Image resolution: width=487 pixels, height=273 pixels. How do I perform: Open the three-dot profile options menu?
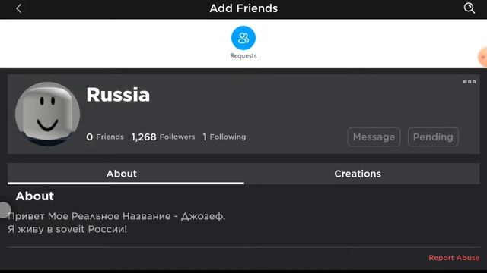[469, 82]
